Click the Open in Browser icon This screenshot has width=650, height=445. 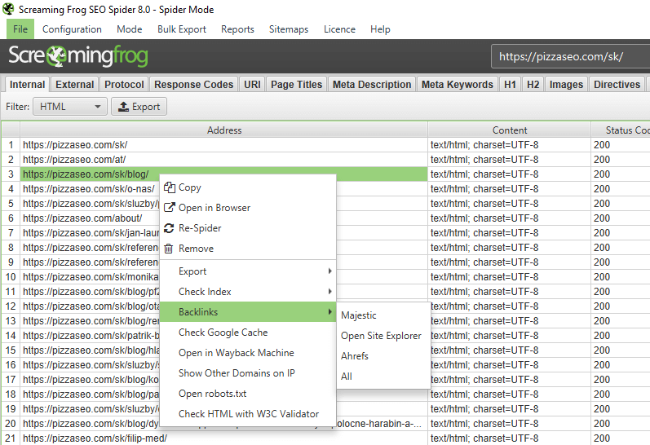click(x=169, y=207)
